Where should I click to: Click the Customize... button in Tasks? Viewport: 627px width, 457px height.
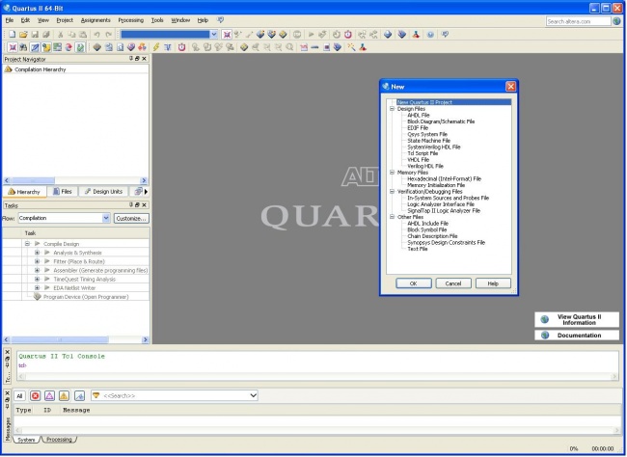pos(131,219)
